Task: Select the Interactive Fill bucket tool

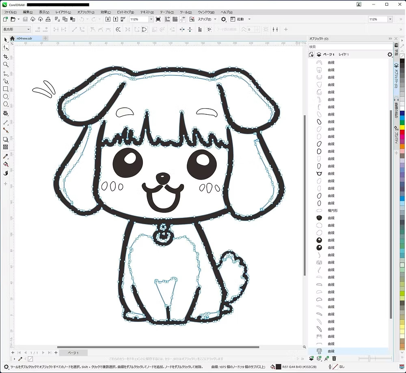Action: click(x=6, y=164)
